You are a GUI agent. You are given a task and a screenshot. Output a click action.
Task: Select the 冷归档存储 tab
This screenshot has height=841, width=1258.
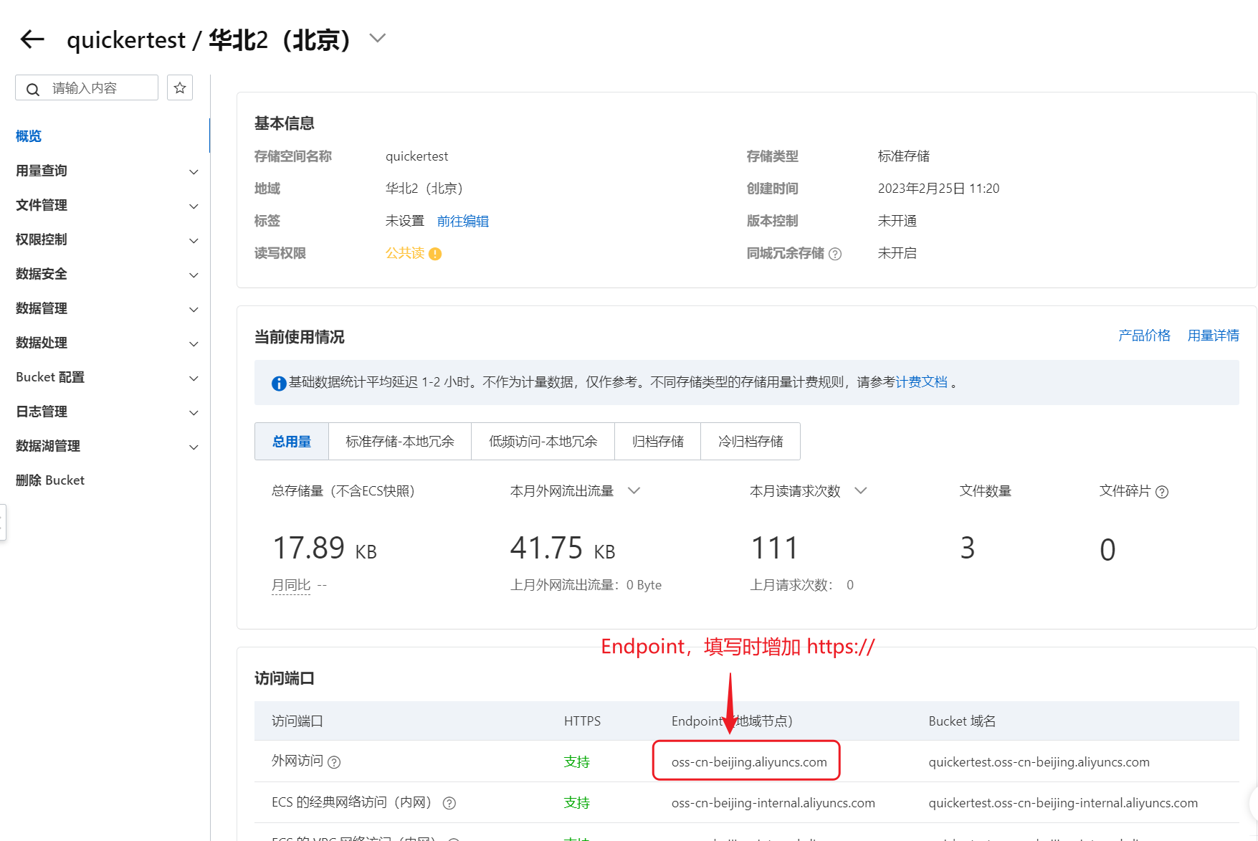click(750, 442)
